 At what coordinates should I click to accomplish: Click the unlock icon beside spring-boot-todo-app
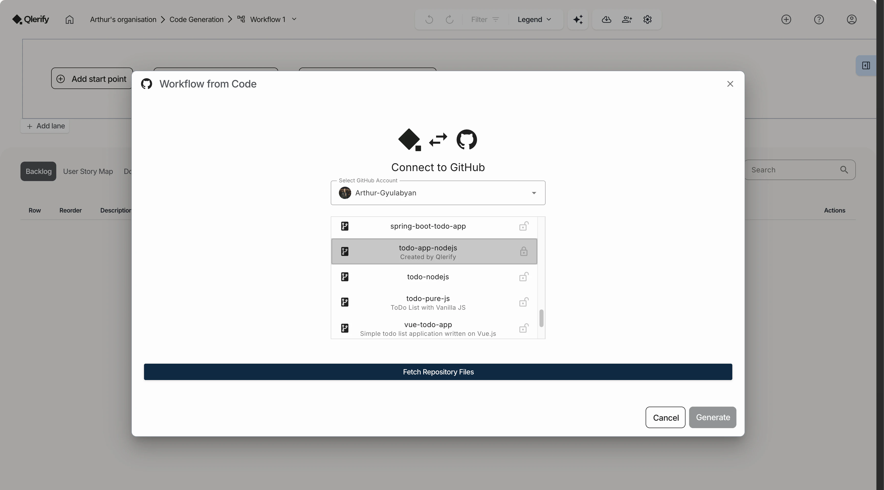[524, 226]
